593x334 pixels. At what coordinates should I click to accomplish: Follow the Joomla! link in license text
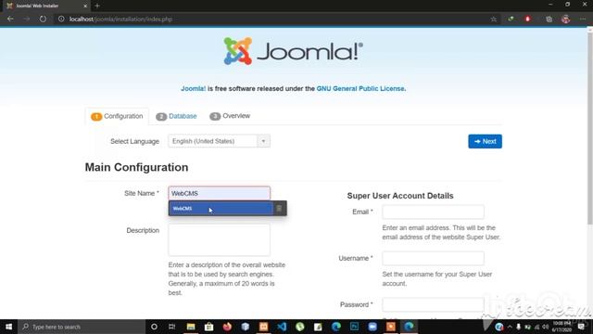(x=194, y=89)
